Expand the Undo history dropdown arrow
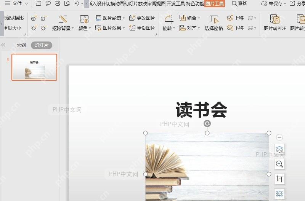The height and width of the screenshot is (201, 305). [x=82, y=3]
